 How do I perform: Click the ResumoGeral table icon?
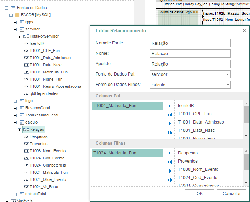pos(22,108)
